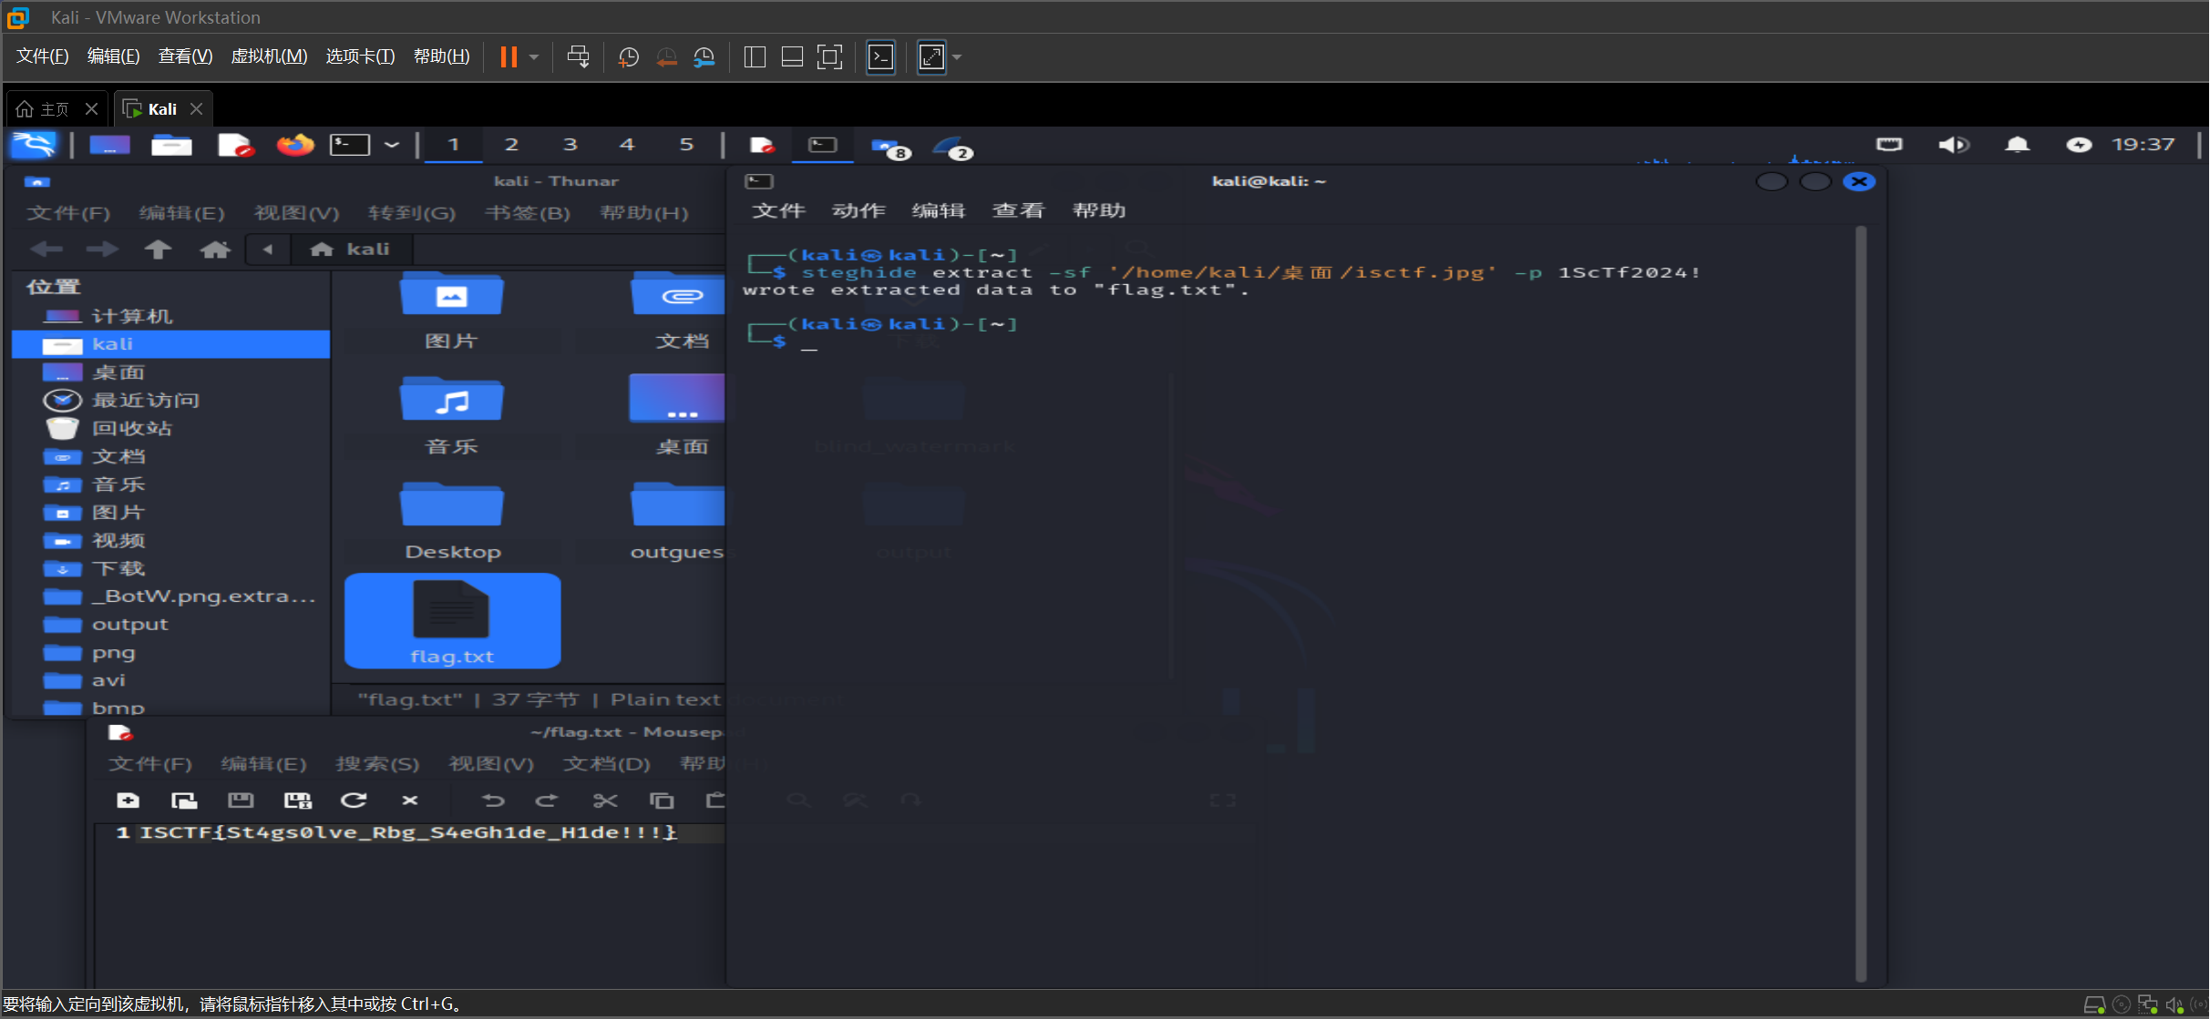Expand dropdown arrow beside stretch view icon
2210x1019 pixels.
tap(957, 57)
